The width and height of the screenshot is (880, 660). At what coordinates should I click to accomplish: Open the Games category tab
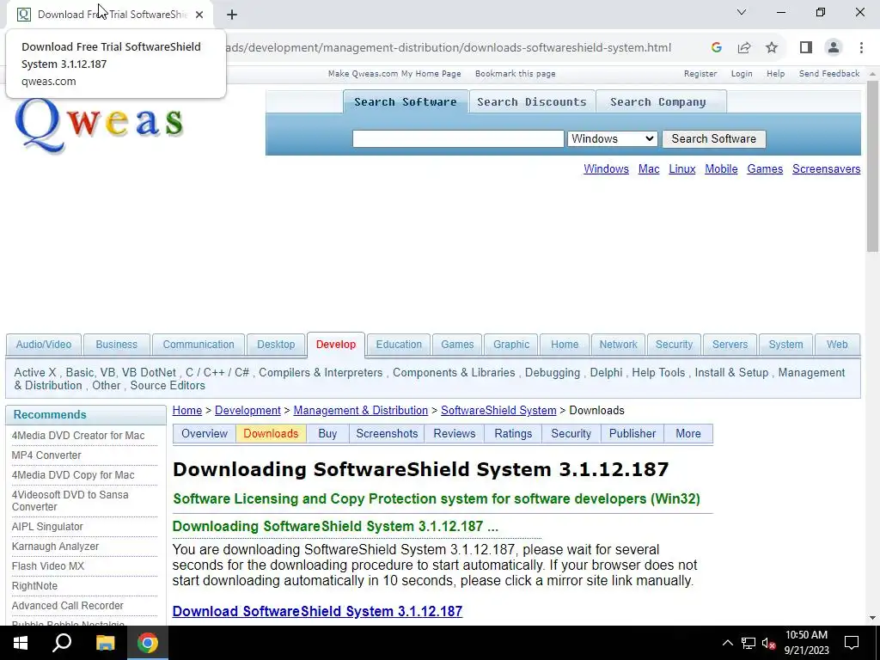coord(457,345)
